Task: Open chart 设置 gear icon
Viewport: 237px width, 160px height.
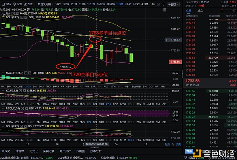Action: [14, 4]
